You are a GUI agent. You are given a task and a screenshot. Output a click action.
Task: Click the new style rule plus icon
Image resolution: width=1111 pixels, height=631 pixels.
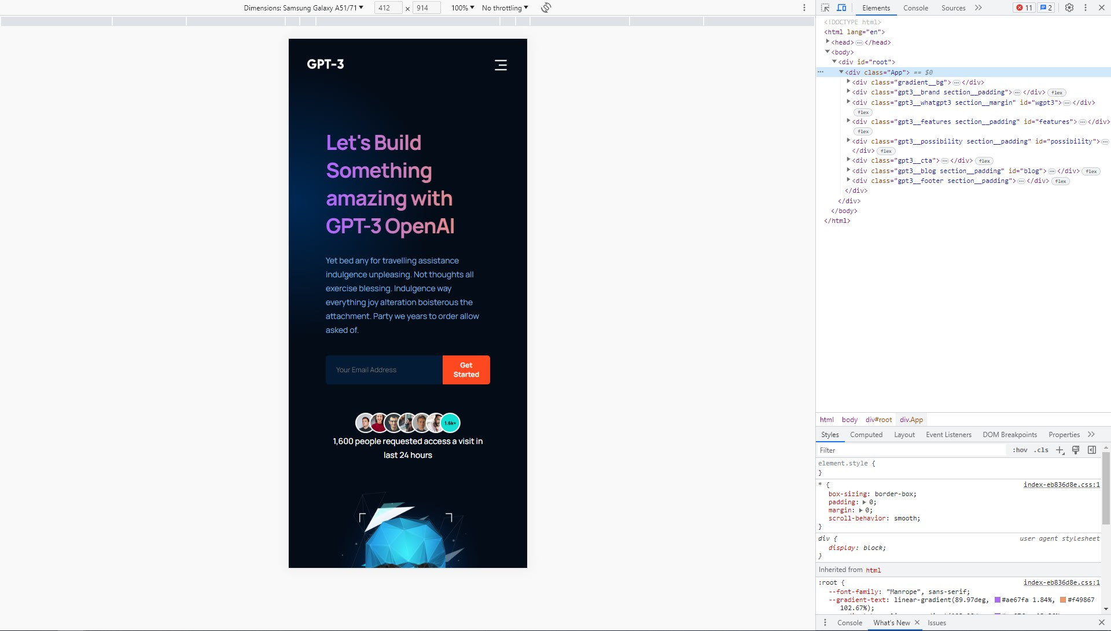[1060, 450]
